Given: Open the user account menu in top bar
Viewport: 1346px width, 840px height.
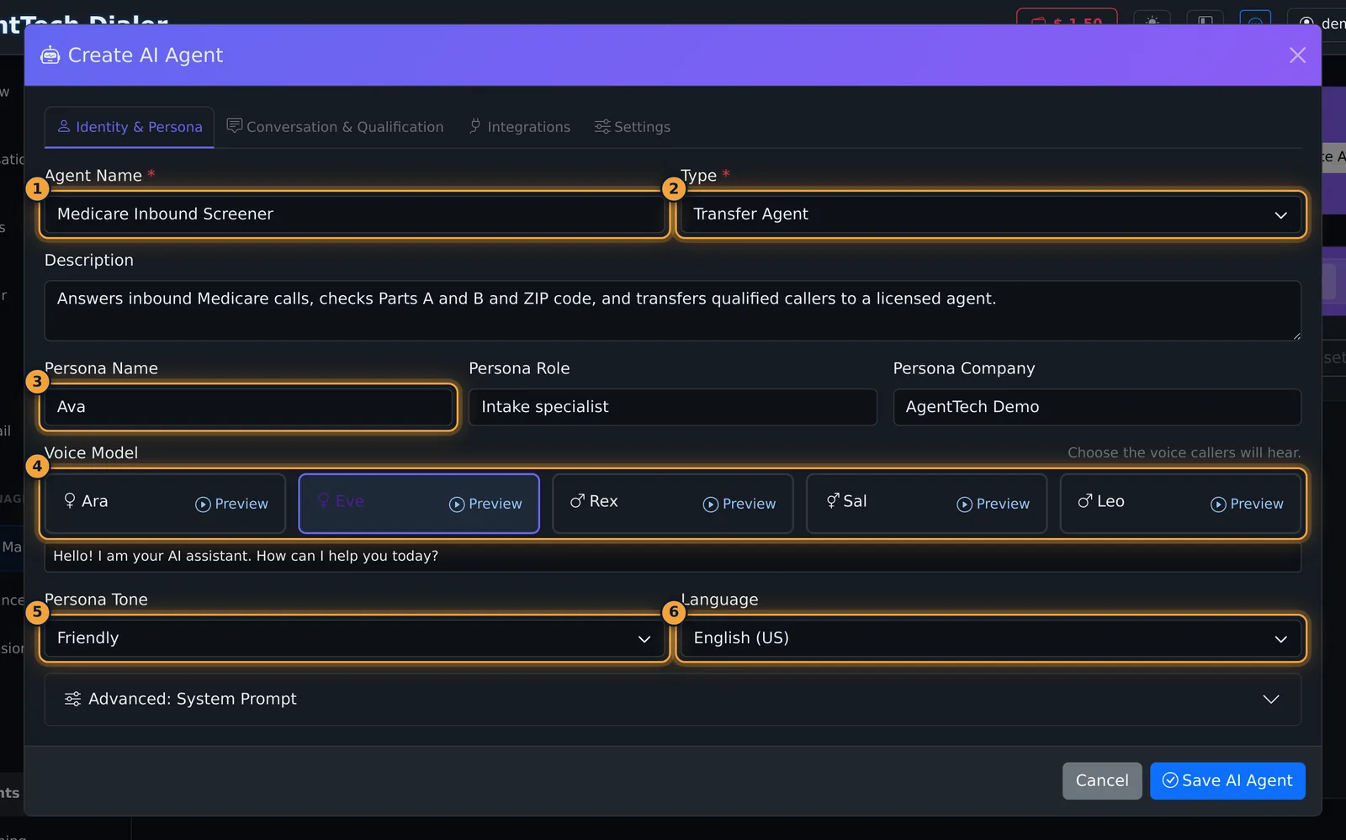Looking at the screenshot, I should [x=1318, y=22].
